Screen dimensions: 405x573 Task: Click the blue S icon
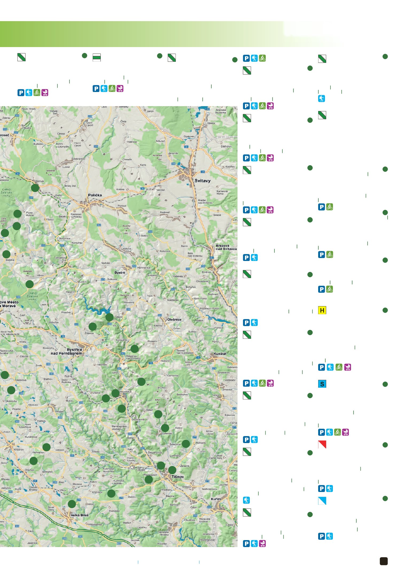coord(322,384)
